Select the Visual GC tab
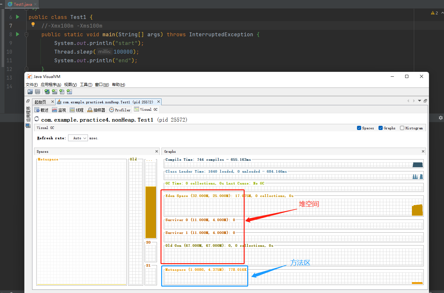The height and width of the screenshot is (293, 444). coord(146,109)
